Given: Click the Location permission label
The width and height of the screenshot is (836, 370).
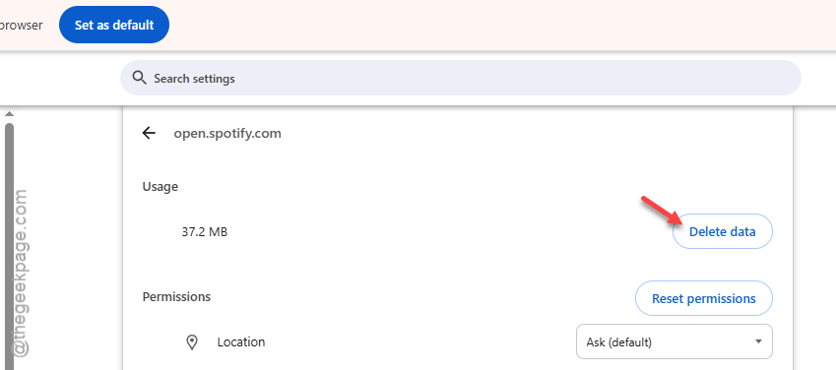Looking at the screenshot, I should pos(241,341).
